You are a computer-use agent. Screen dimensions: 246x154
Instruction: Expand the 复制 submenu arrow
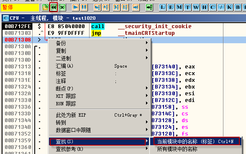(147, 50)
